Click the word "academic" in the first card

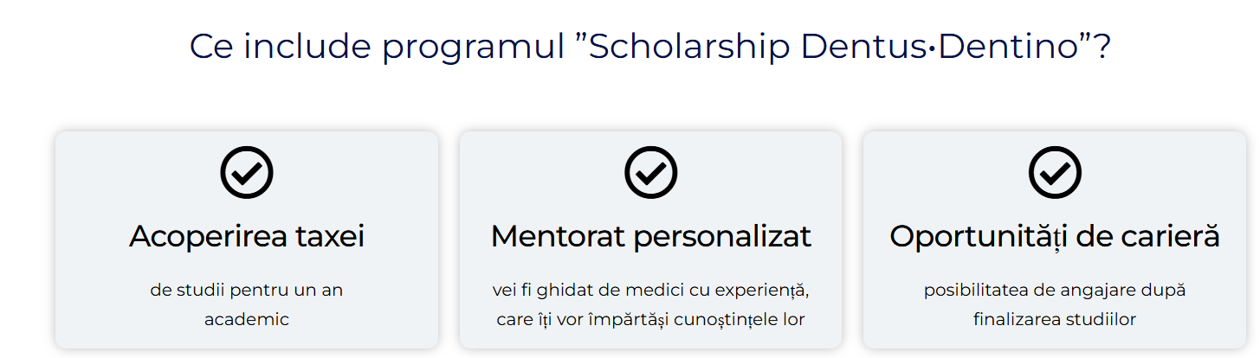(247, 319)
